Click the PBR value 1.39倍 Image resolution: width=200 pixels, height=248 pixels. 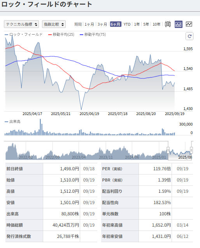pos(164,180)
